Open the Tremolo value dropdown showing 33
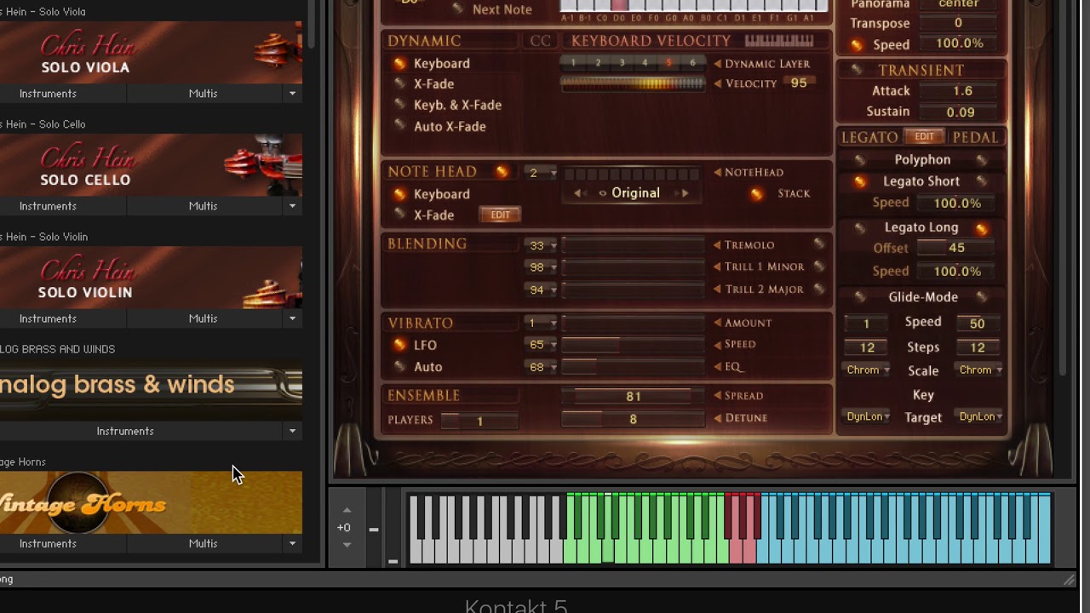 click(x=541, y=245)
